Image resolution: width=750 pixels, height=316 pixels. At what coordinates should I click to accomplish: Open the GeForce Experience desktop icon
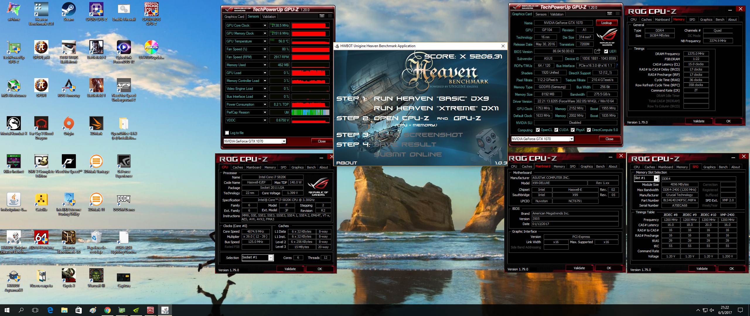point(124,166)
